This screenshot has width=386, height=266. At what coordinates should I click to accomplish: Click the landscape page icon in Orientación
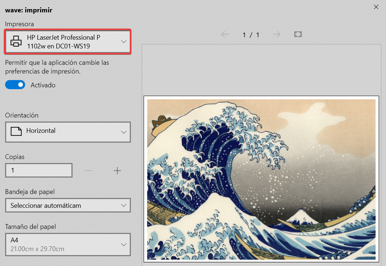coord(16,131)
